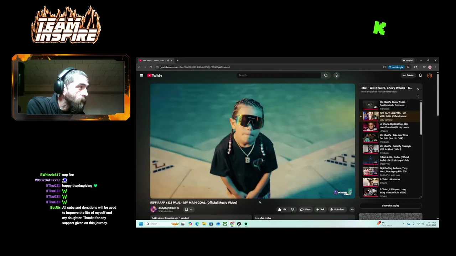
Task: Click the browser address bar URL
Action: (195, 67)
